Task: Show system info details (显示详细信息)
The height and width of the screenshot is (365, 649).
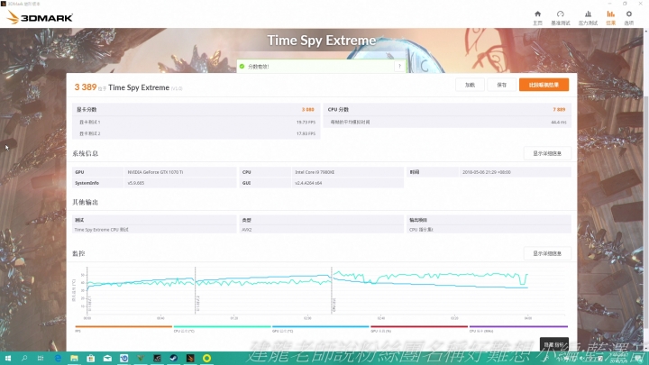Action: [x=547, y=153]
